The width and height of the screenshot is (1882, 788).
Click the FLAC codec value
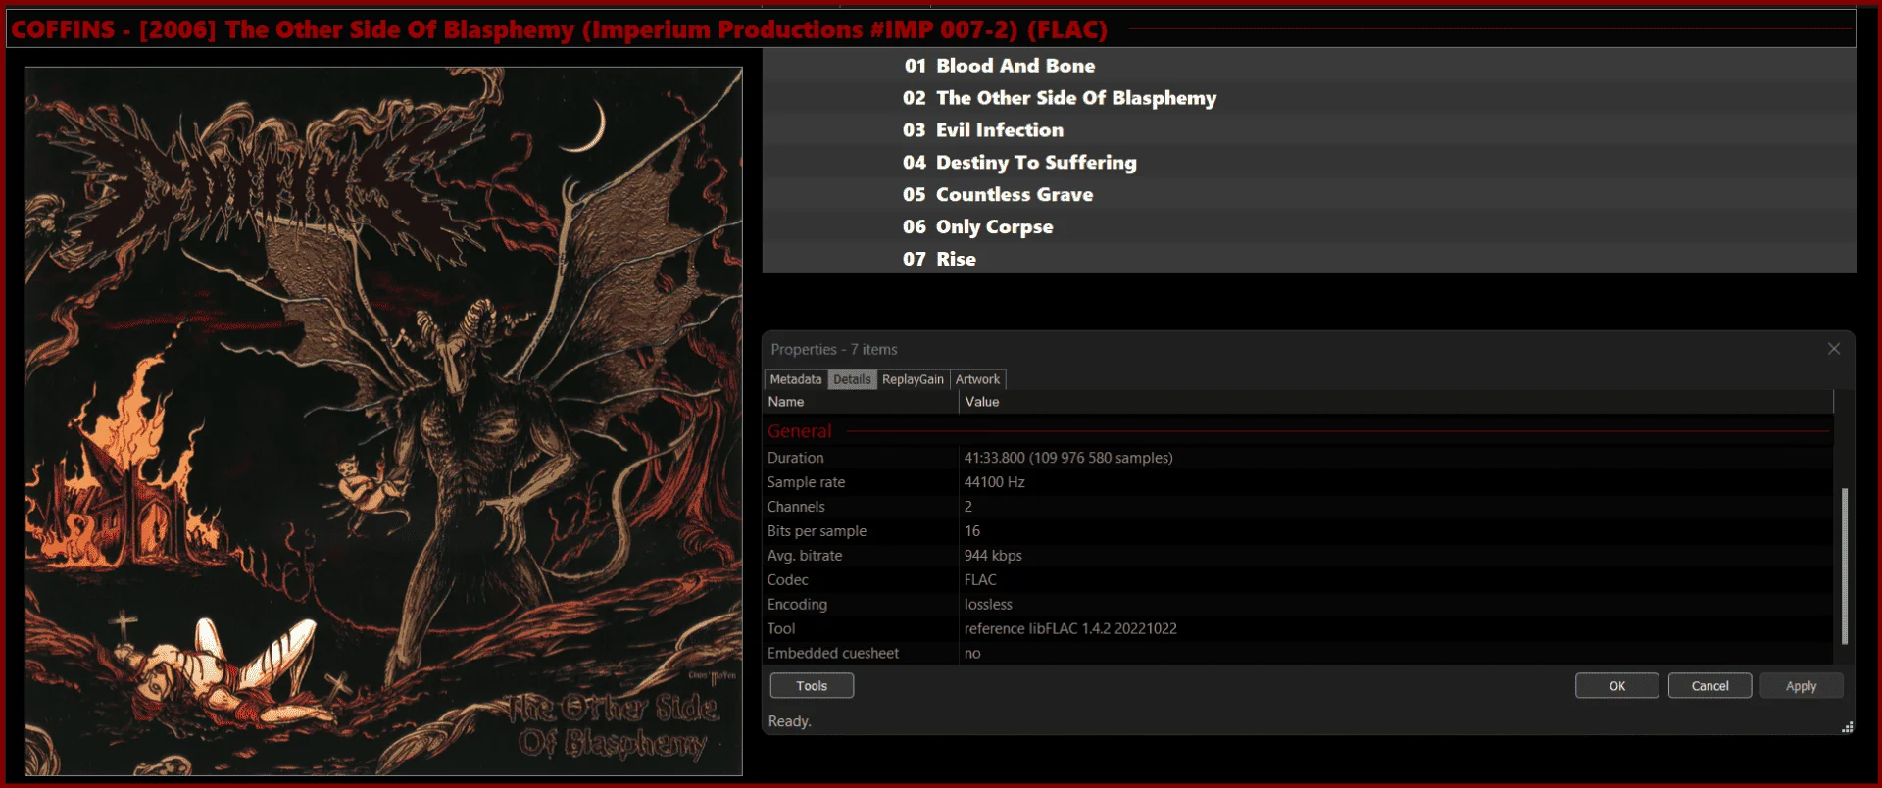(x=980, y=580)
